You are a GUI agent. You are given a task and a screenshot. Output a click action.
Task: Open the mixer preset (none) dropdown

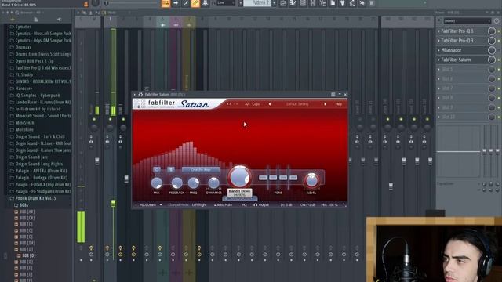[x=467, y=21]
